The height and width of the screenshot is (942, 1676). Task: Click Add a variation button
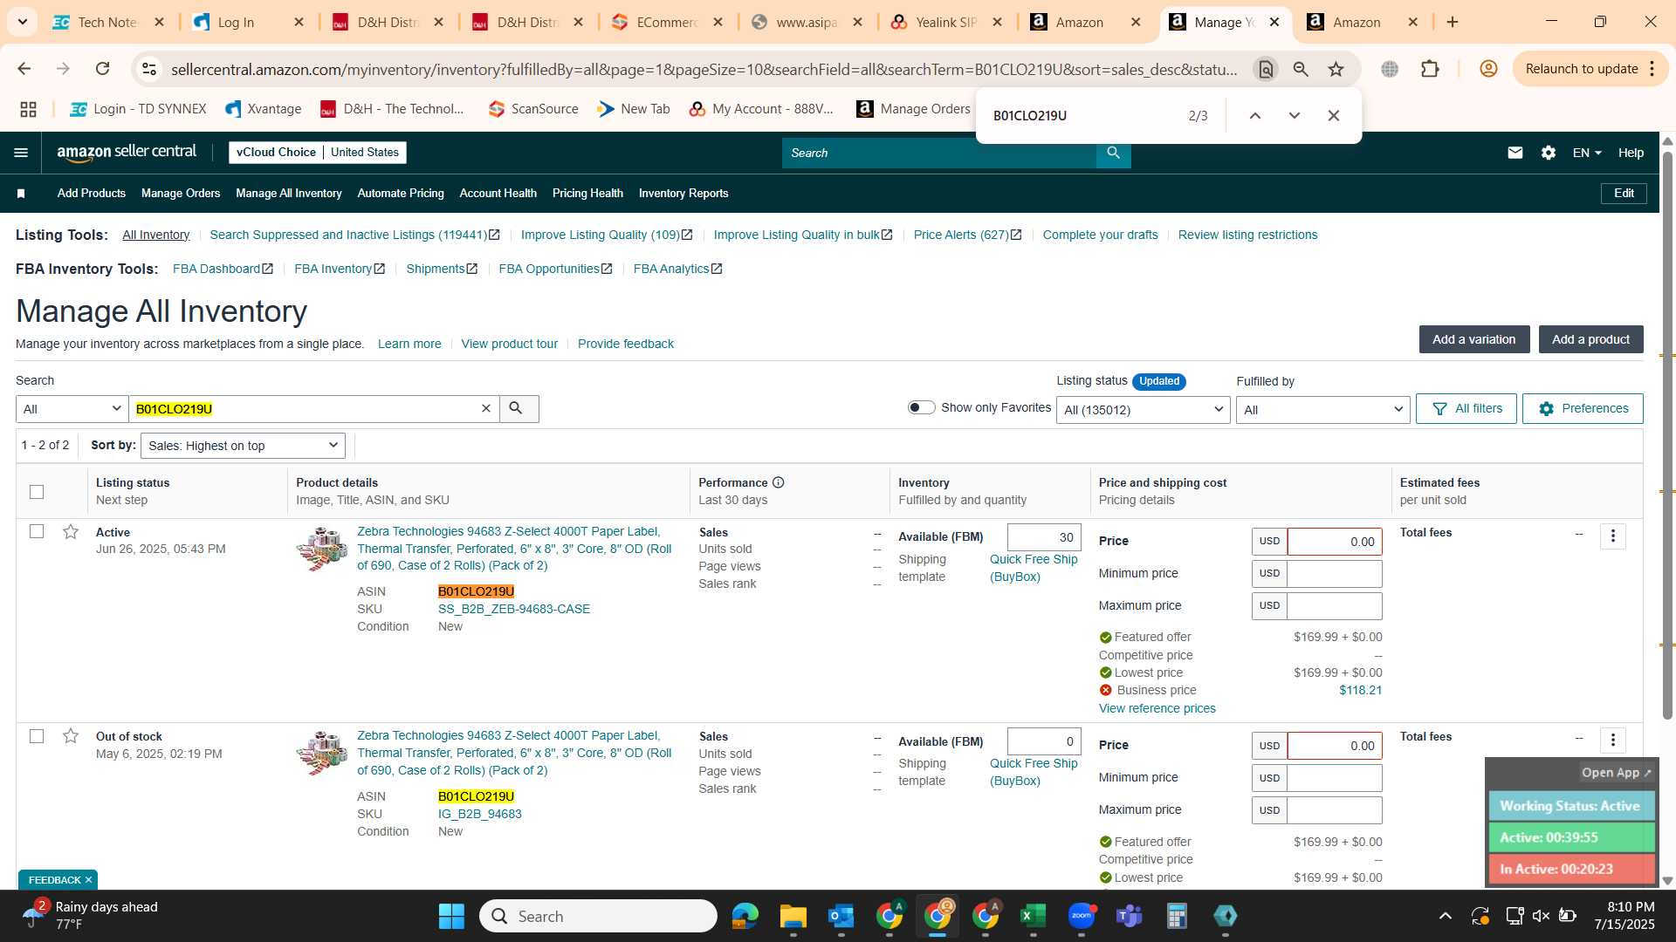[1473, 339]
